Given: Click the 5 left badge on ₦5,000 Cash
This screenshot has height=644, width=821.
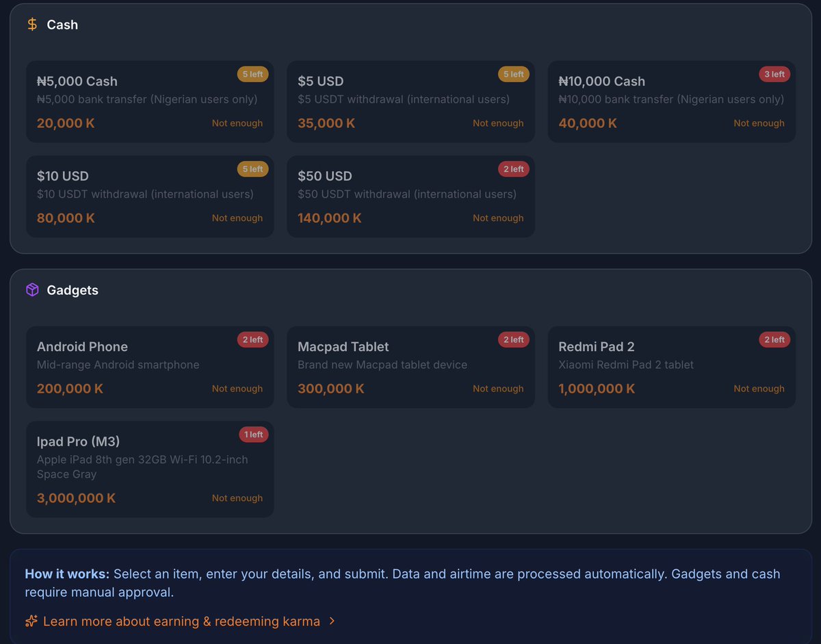Looking at the screenshot, I should tap(252, 74).
